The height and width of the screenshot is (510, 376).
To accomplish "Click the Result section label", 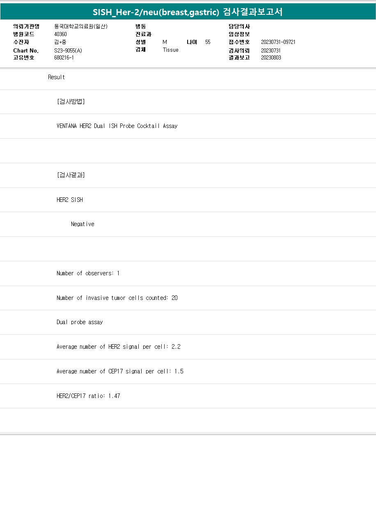I will [56, 77].
